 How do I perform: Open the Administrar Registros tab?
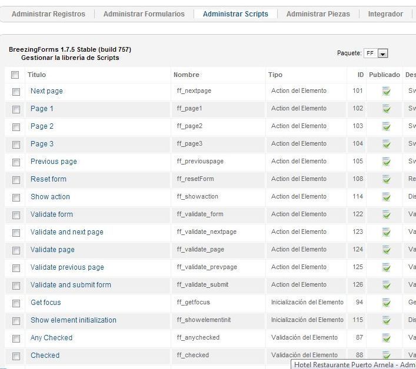pos(48,14)
